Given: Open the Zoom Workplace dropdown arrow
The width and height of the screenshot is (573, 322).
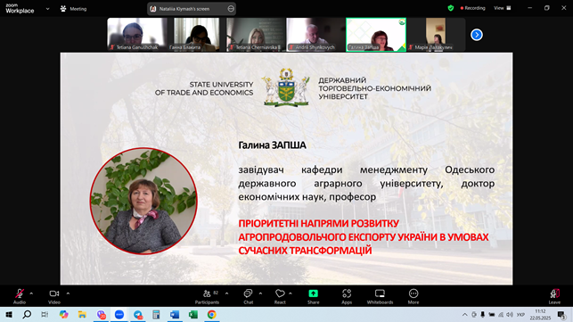Looking at the screenshot, I should [47, 9].
